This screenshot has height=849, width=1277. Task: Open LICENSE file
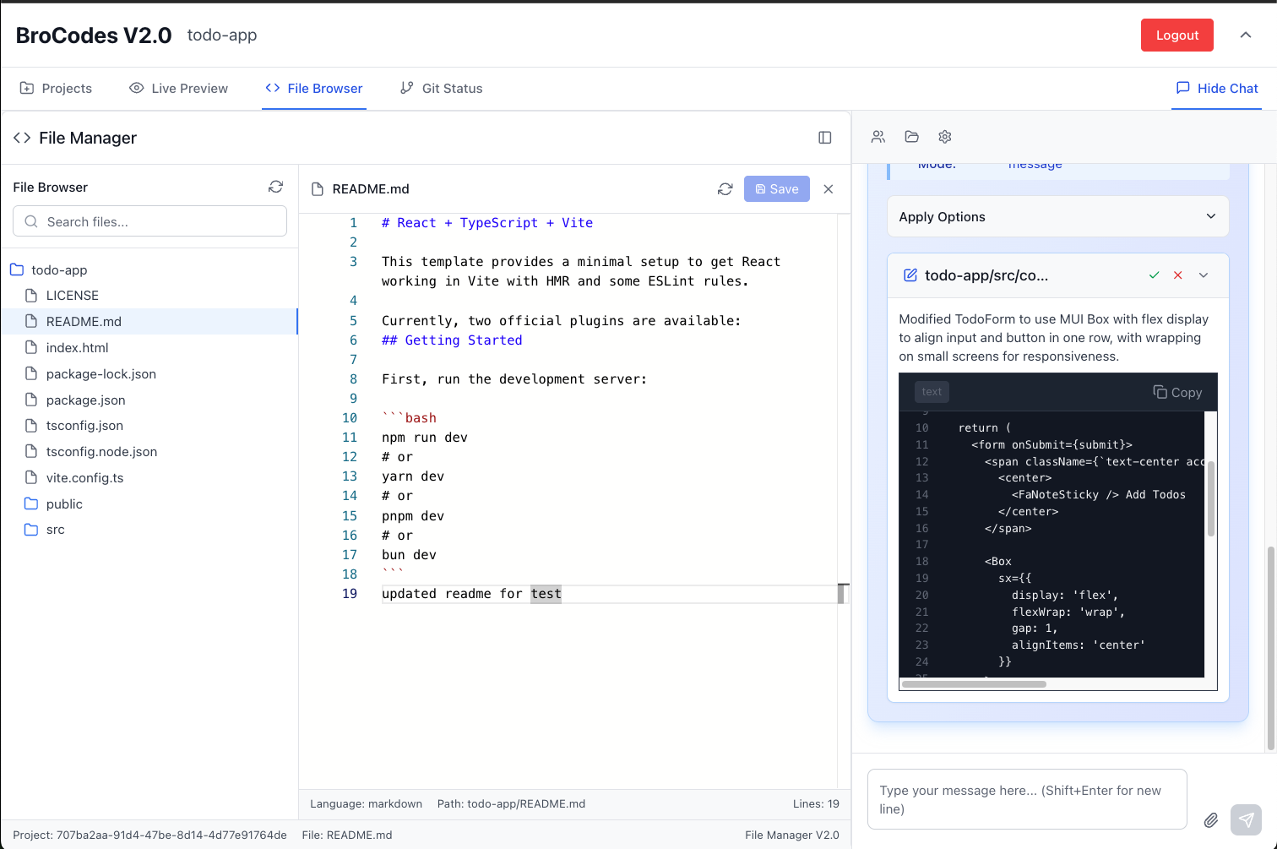(149, 296)
